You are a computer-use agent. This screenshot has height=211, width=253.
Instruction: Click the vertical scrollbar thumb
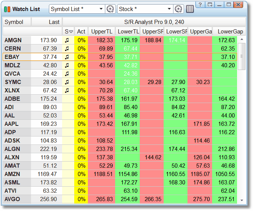242,56
